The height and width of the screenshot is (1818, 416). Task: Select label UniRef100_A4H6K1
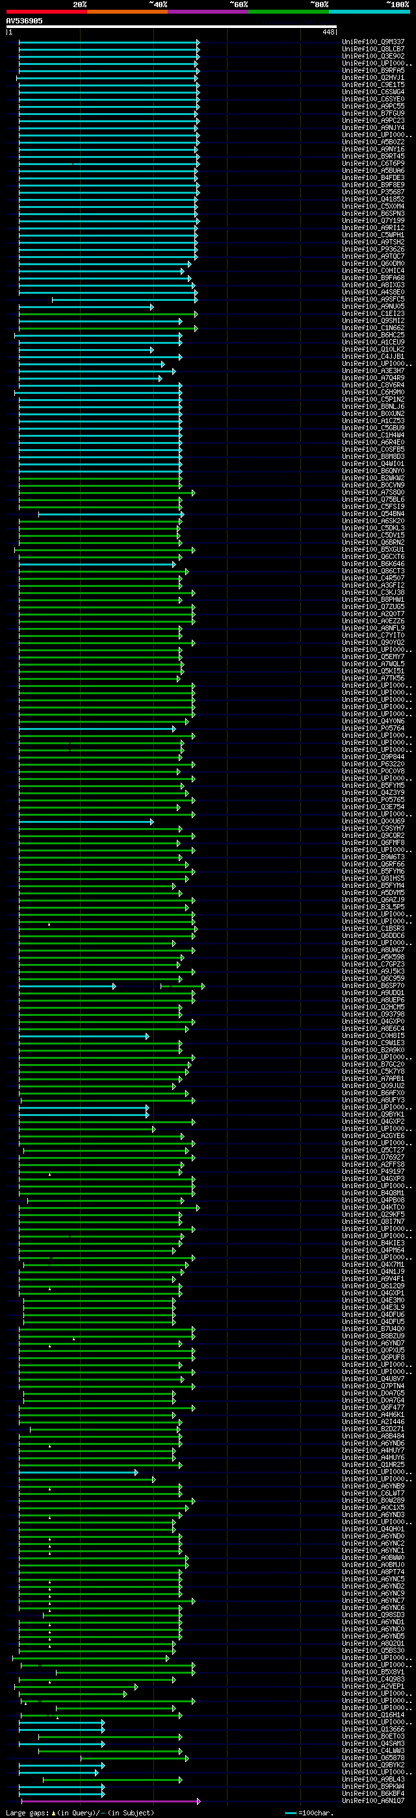click(374, 1415)
